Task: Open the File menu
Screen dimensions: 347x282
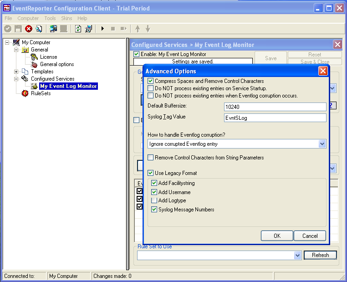Action: pos(8,18)
